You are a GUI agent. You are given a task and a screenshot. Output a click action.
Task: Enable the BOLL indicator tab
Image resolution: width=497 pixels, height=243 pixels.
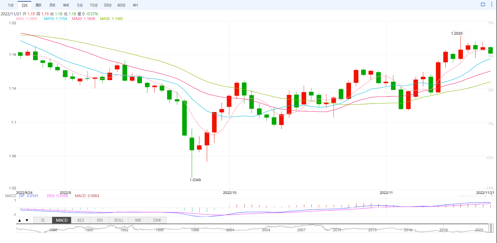[119, 220]
